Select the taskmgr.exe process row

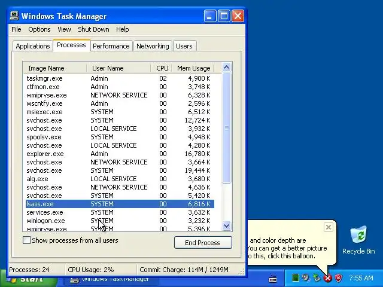click(x=120, y=78)
